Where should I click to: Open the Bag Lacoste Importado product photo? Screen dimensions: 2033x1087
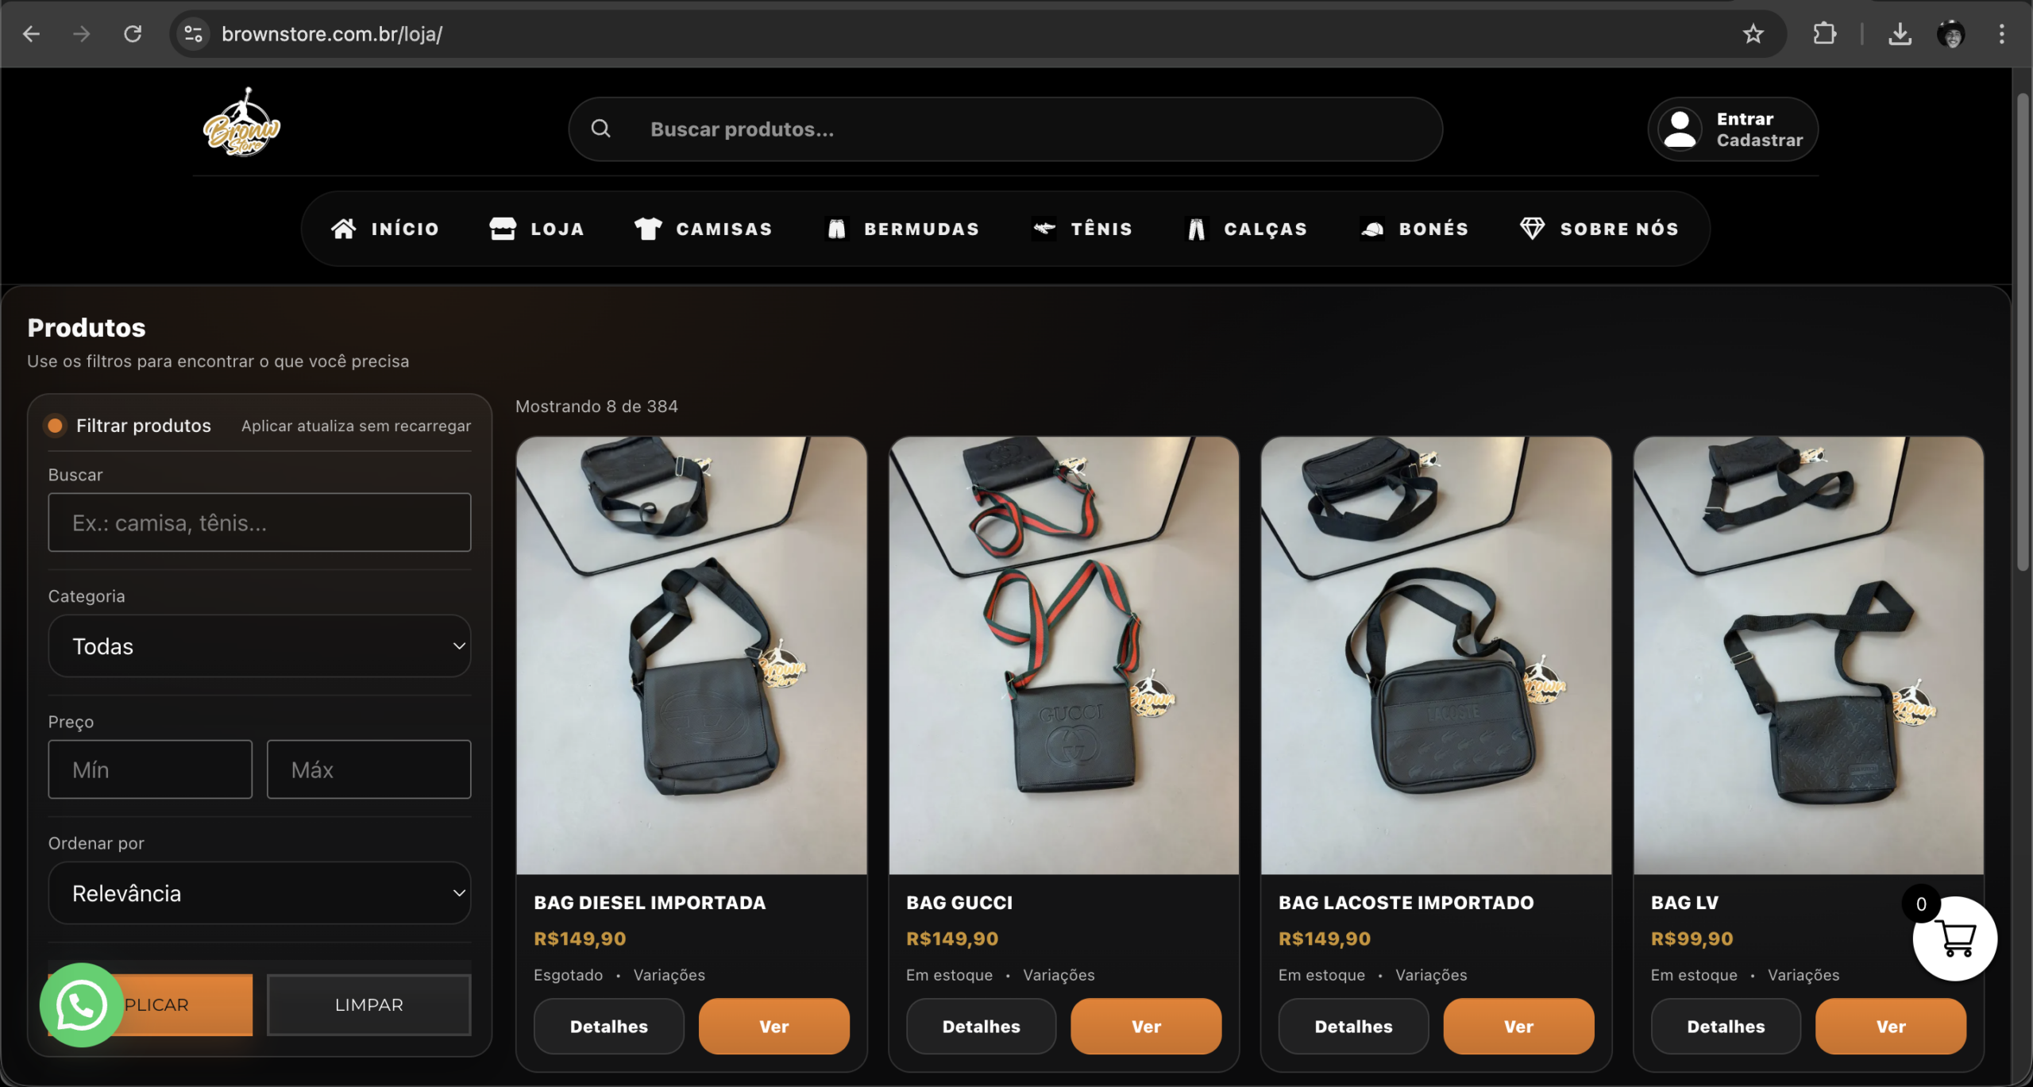pos(1436,655)
